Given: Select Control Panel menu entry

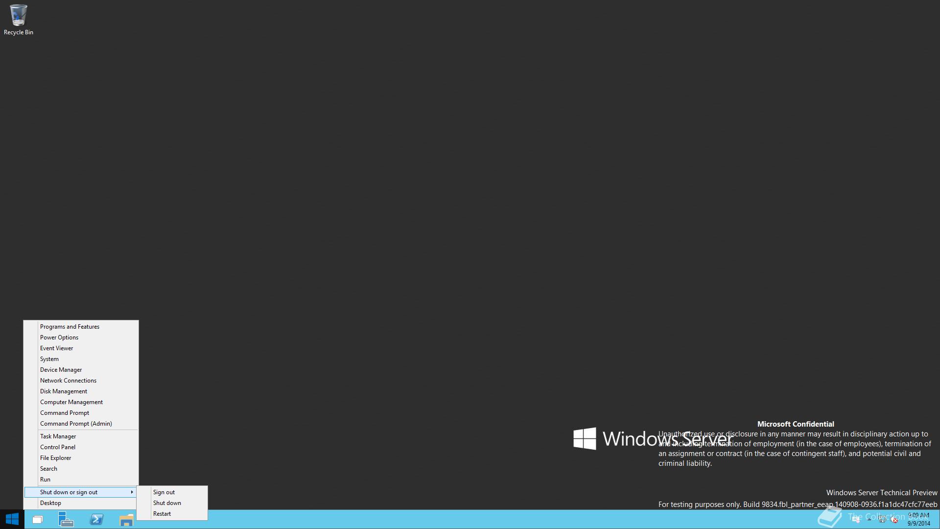Looking at the screenshot, I should tap(58, 447).
